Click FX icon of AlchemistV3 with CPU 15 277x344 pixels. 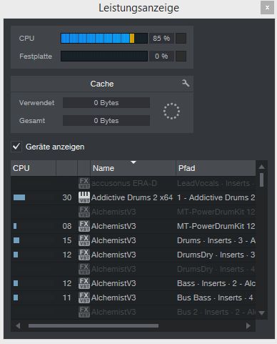point(84,240)
